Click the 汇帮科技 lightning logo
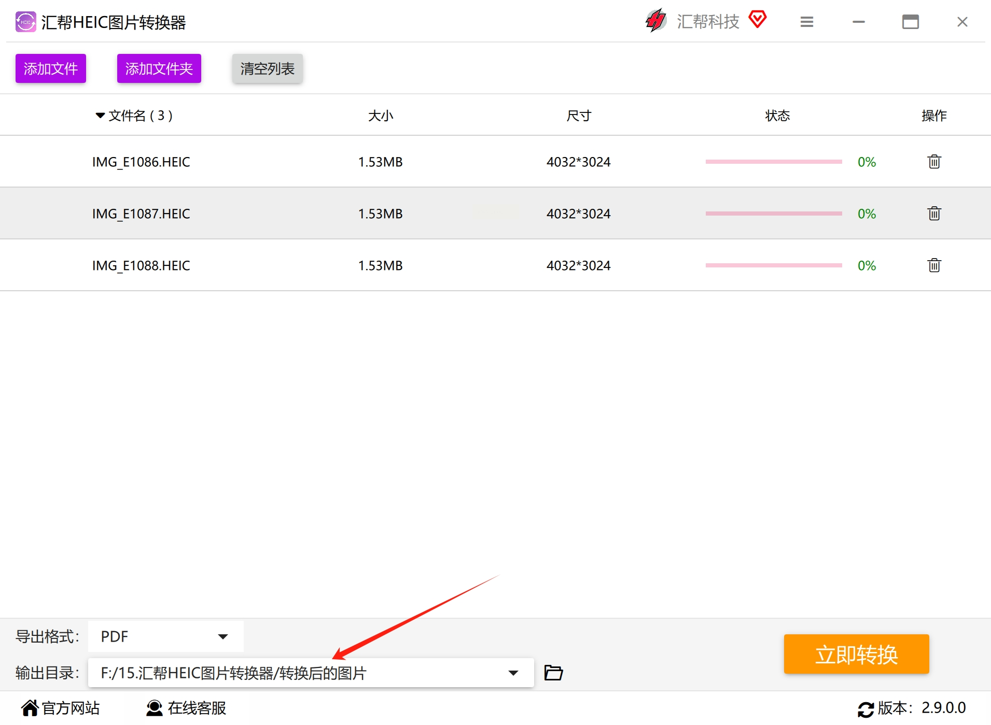Screen dimensions: 991x725 tap(656, 21)
